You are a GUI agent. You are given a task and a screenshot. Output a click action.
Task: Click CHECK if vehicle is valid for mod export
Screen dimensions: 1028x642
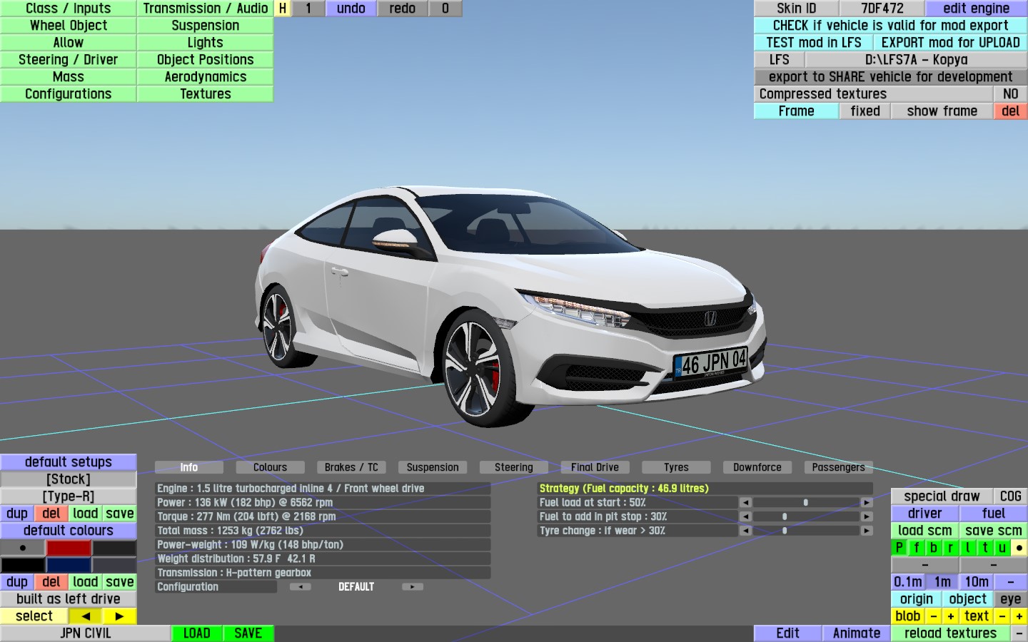tap(890, 26)
